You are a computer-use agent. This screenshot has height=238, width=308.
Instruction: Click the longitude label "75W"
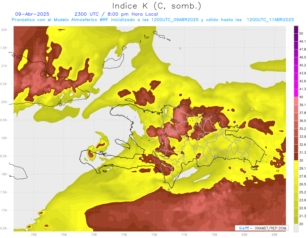pyautogui.click(x=64, y=235)
